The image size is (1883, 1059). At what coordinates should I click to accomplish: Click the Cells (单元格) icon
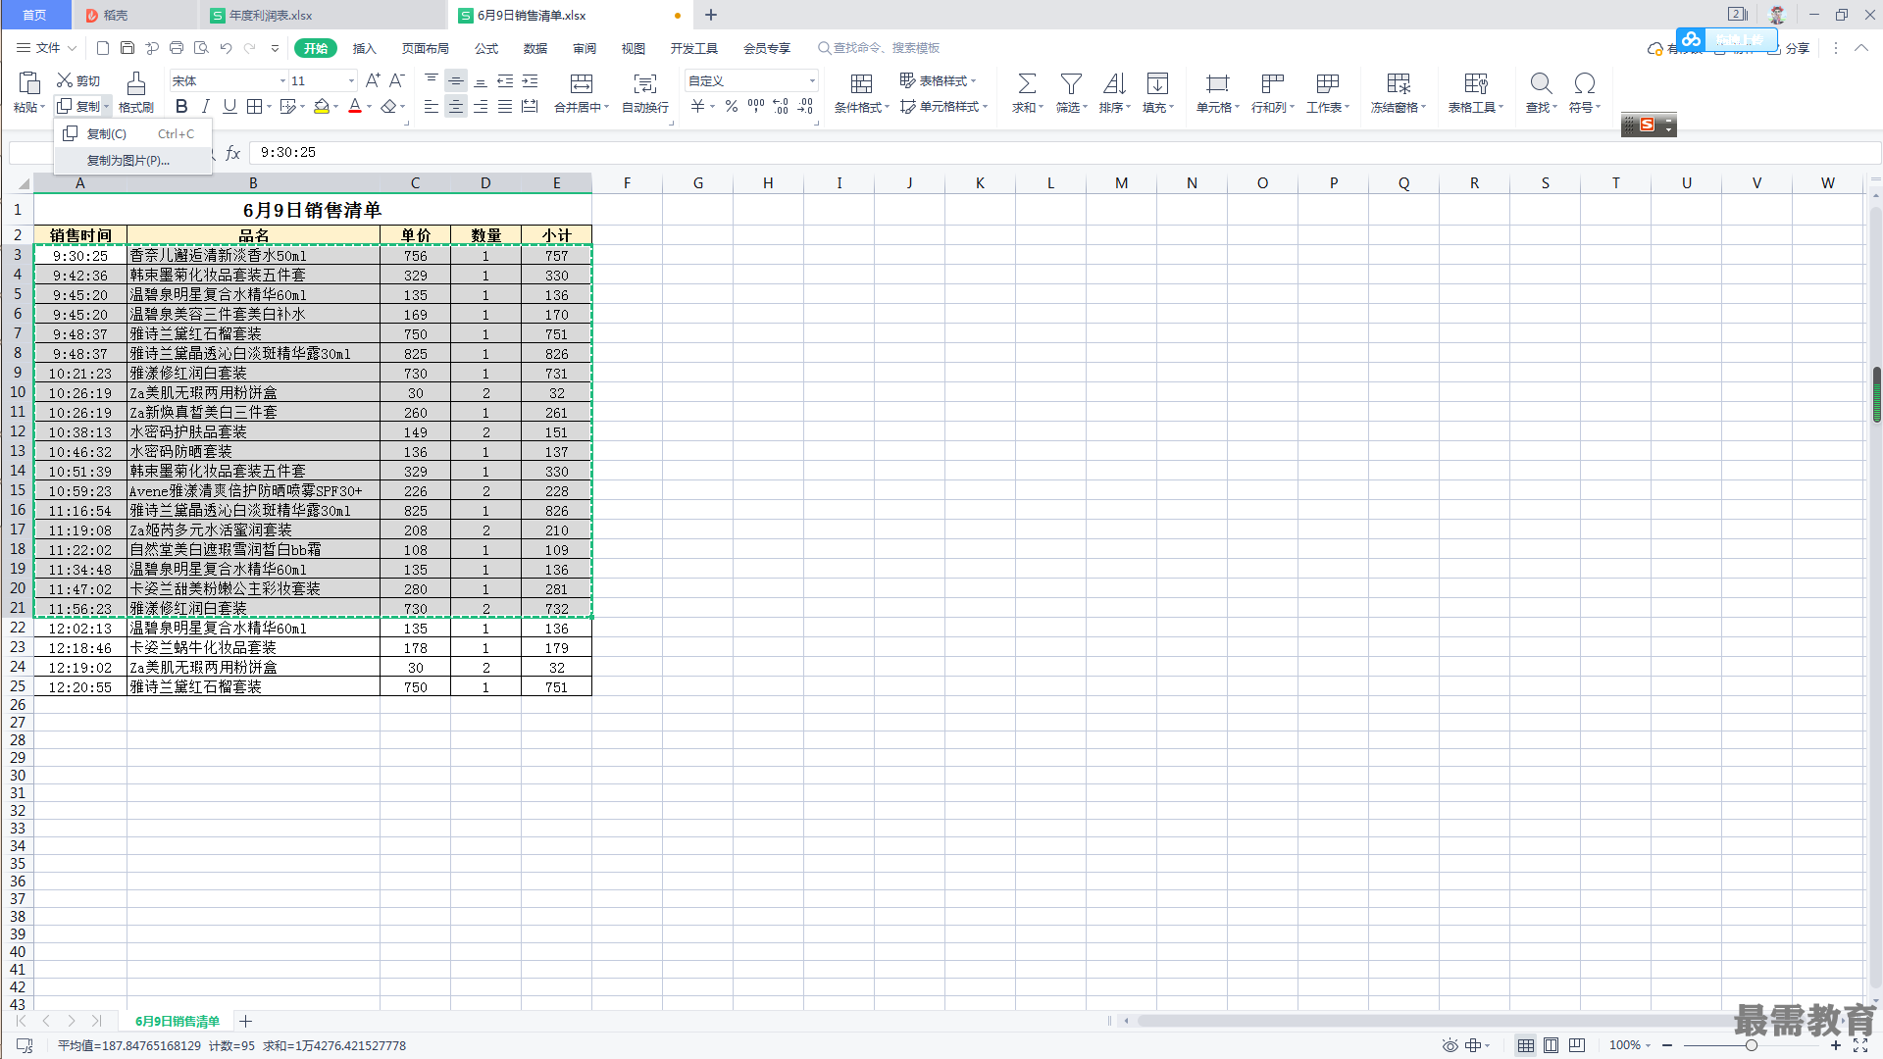(x=1217, y=83)
